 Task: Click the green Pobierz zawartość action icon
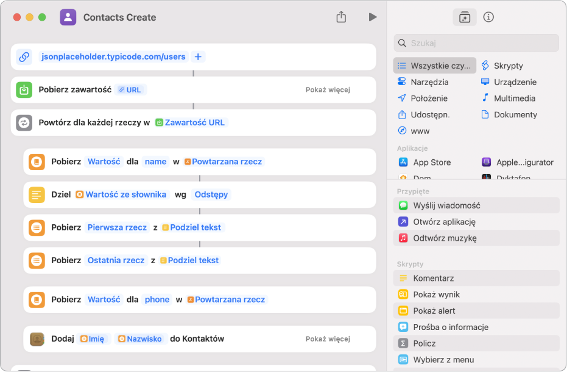(x=24, y=90)
